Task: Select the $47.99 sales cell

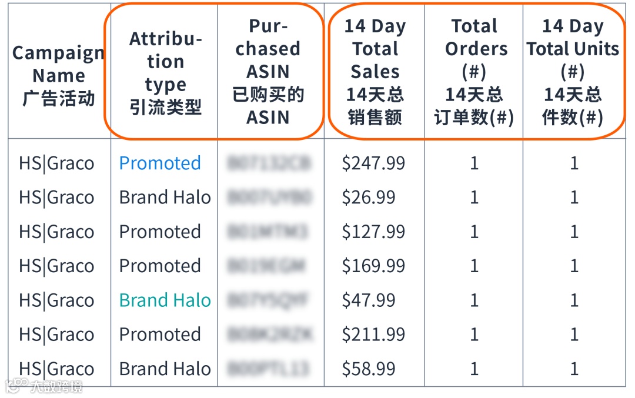Action: point(369,300)
